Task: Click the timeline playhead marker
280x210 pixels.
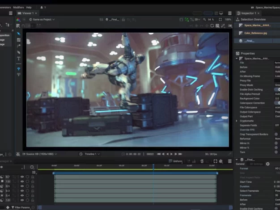Action: click(x=153, y=166)
